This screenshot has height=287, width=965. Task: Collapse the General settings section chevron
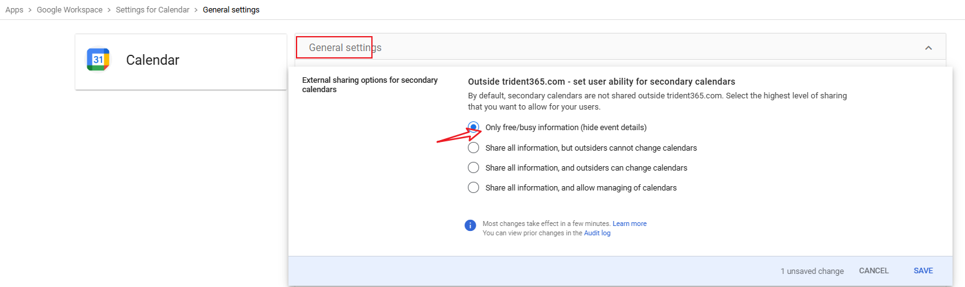[928, 48]
